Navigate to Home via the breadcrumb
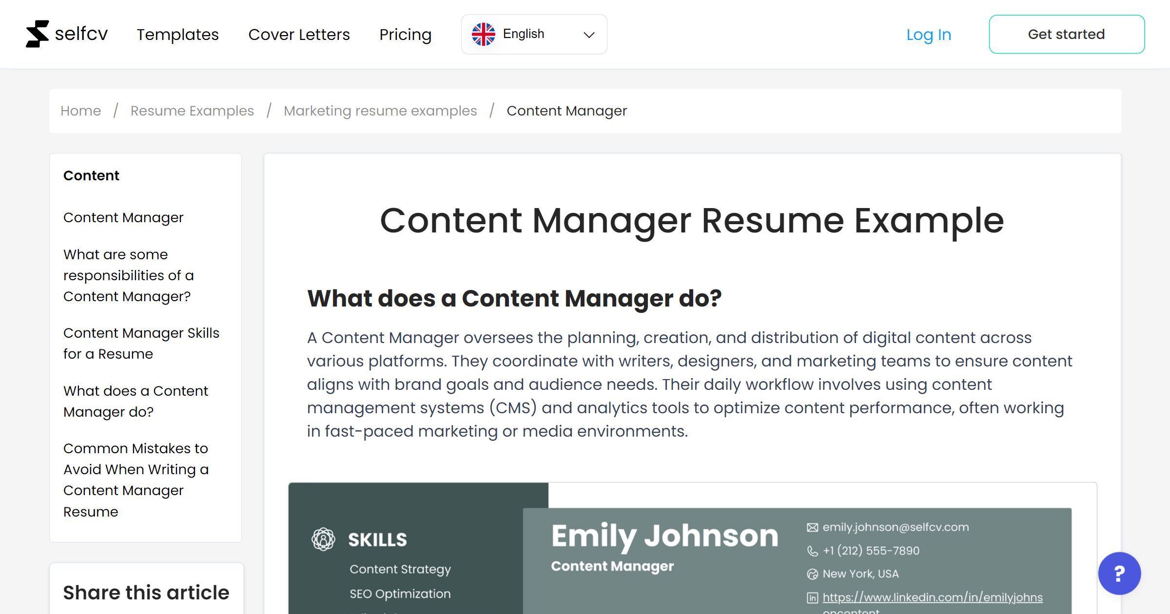 pos(80,111)
